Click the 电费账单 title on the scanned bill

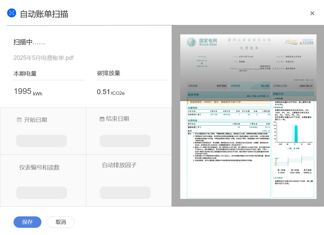coord(249,48)
